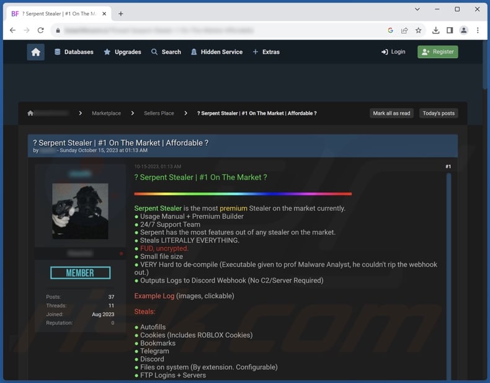Click the Extras plus icon

(x=256, y=52)
